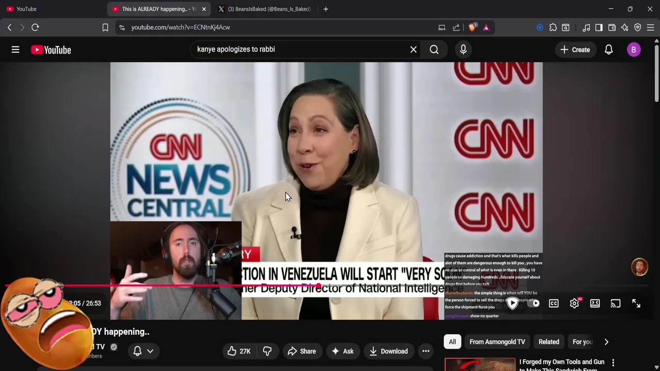The height and width of the screenshot is (371, 660).
Task: Toggle closed captions CC
Action: [554, 303]
